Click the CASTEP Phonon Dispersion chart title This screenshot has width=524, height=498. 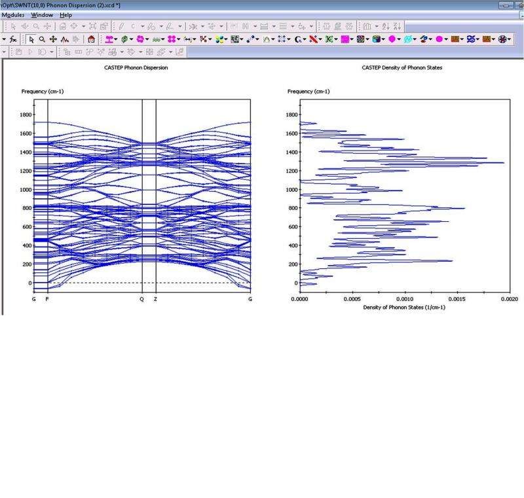(136, 67)
